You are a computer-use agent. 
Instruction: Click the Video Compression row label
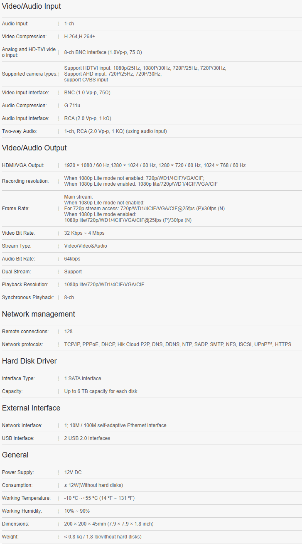24,37
